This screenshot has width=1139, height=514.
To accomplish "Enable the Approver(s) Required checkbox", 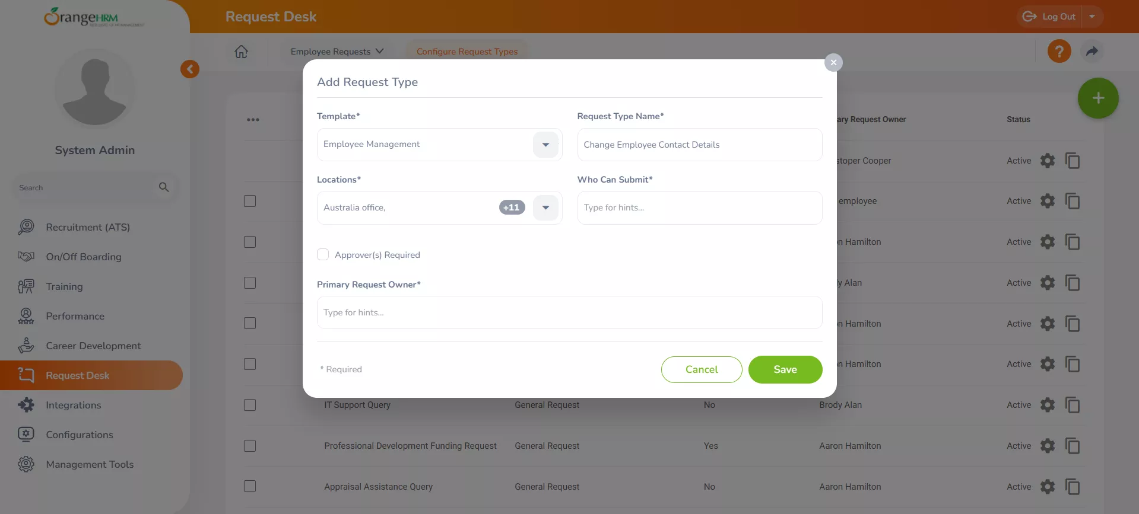I will [x=323, y=254].
